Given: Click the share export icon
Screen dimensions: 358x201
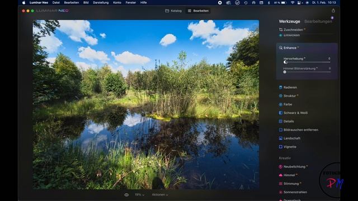Looking at the screenshot, I should (333, 11).
